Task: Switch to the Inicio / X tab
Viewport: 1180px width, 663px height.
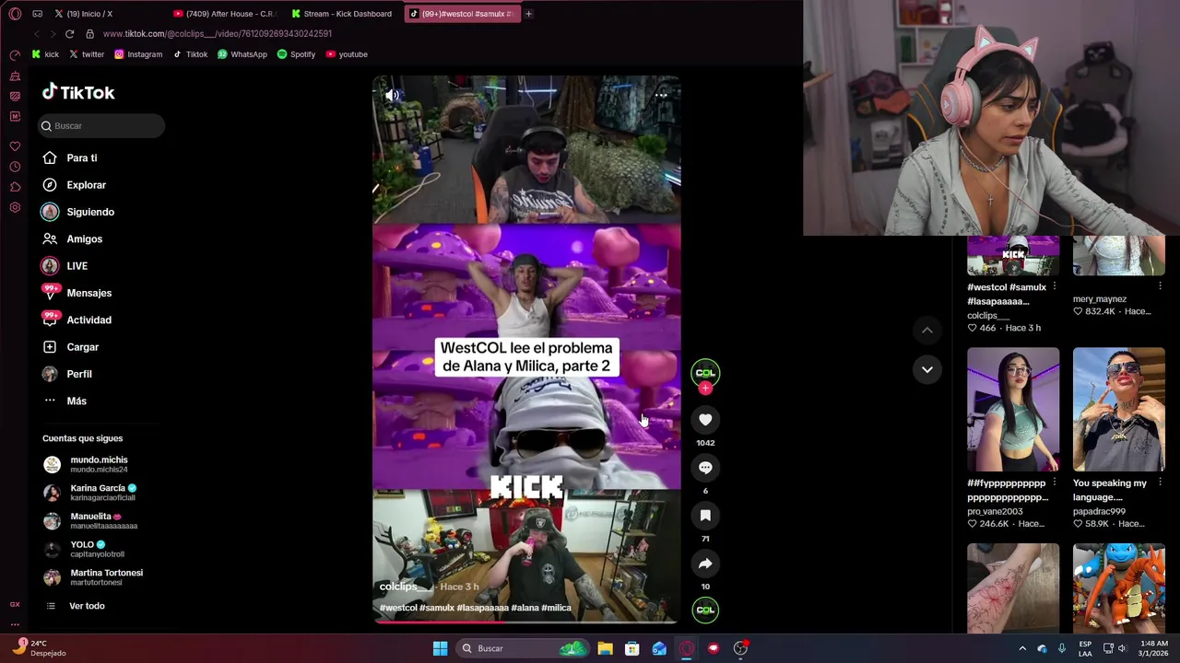Action: tap(106, 14)
